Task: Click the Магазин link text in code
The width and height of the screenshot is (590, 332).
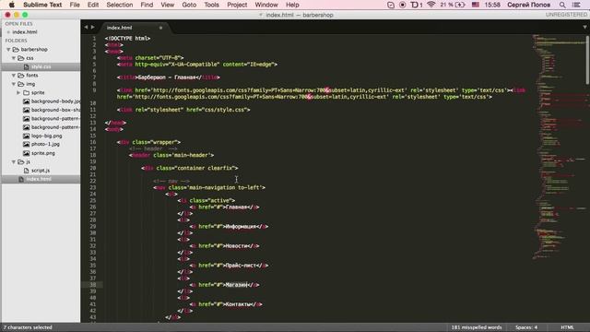Action: pyautogui.click(x=236, y=285)
